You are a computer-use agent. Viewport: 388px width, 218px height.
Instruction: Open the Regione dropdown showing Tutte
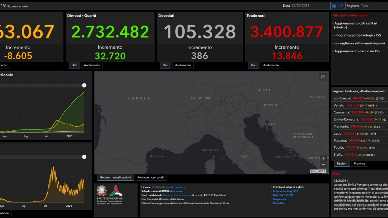coord(374,5)
